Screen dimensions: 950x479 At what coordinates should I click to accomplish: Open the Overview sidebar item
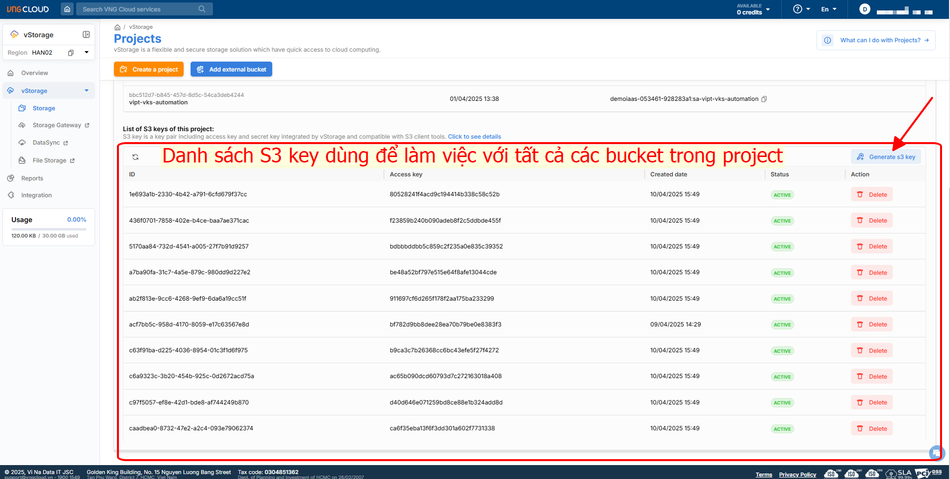[34, 73]
